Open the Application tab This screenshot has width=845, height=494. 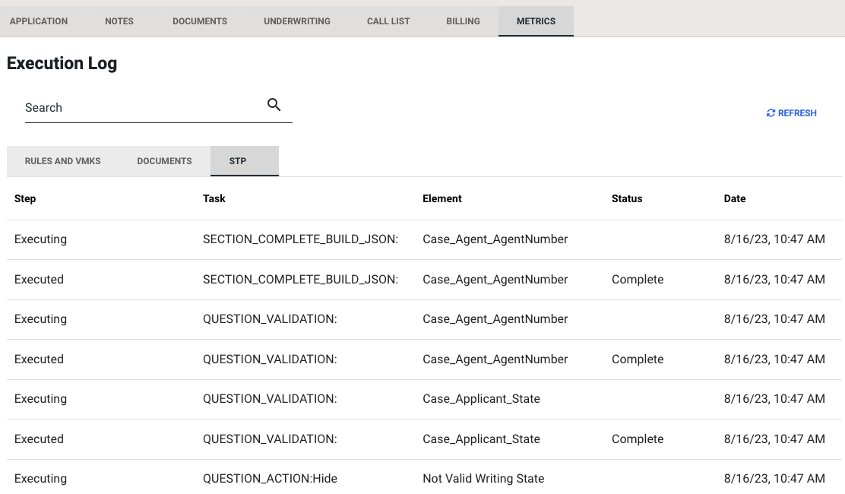coord(39,21)
